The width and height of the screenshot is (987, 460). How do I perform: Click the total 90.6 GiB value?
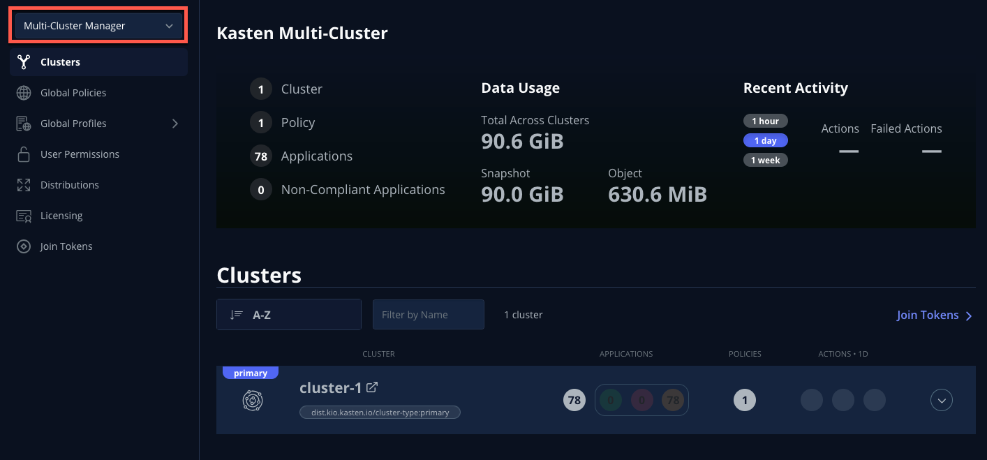pos(522,142)
